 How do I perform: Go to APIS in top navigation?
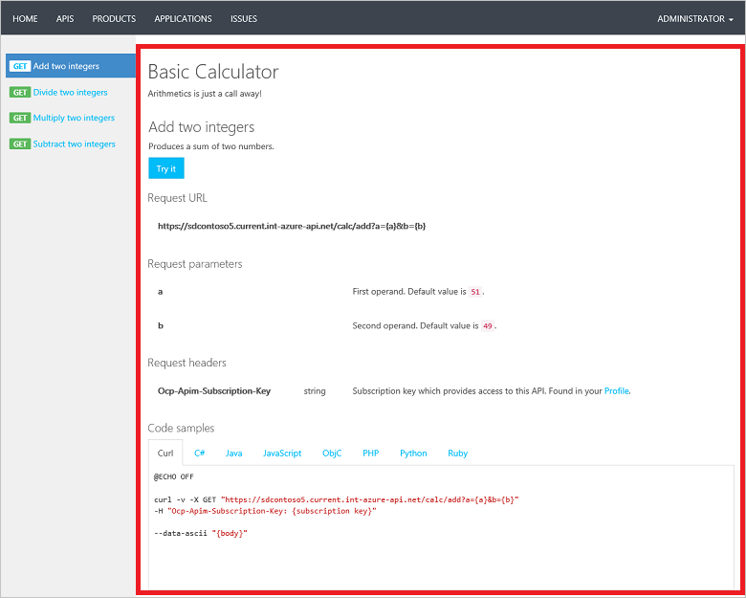pos(65,19)
